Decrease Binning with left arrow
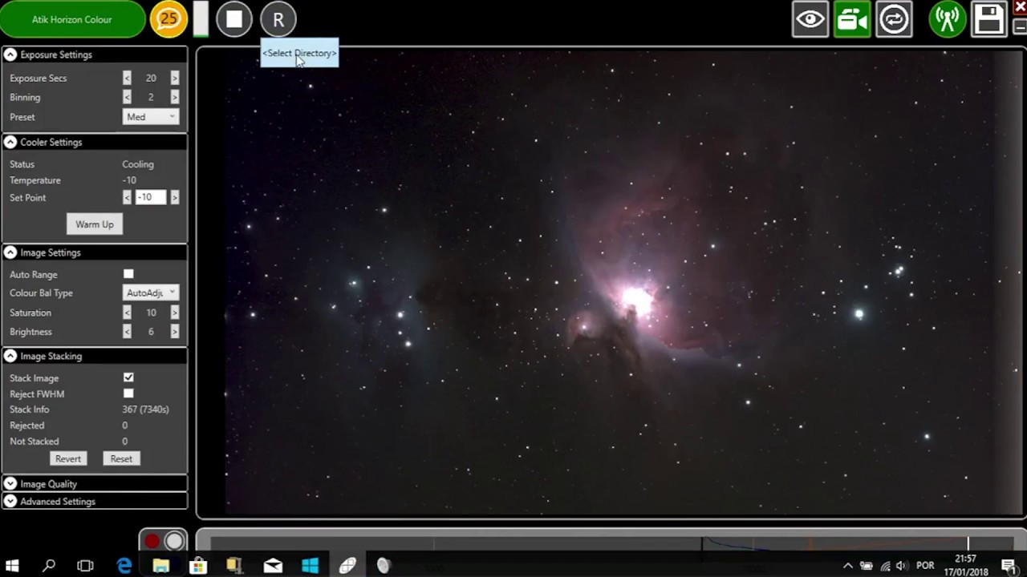 click(127, 97)
